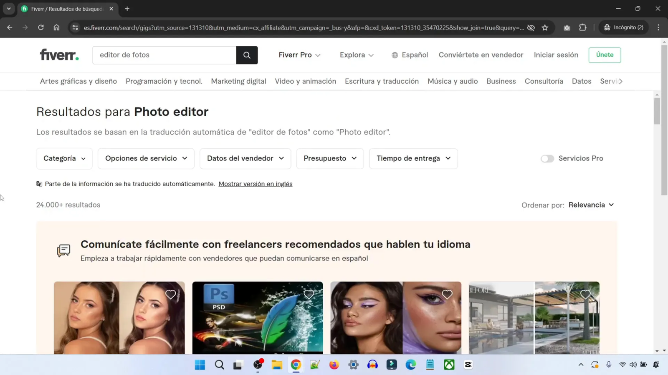
Task: Click the bookmark star in the address bar
Action: pyautogui.click(x=545, y=27)
